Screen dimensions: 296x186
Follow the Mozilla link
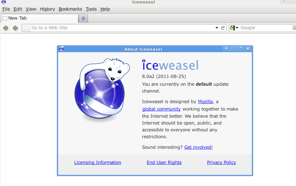(205, 102)
